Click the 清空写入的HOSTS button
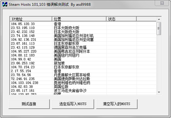 pos(117,104)
